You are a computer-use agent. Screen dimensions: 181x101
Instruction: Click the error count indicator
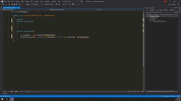point(12,91)
